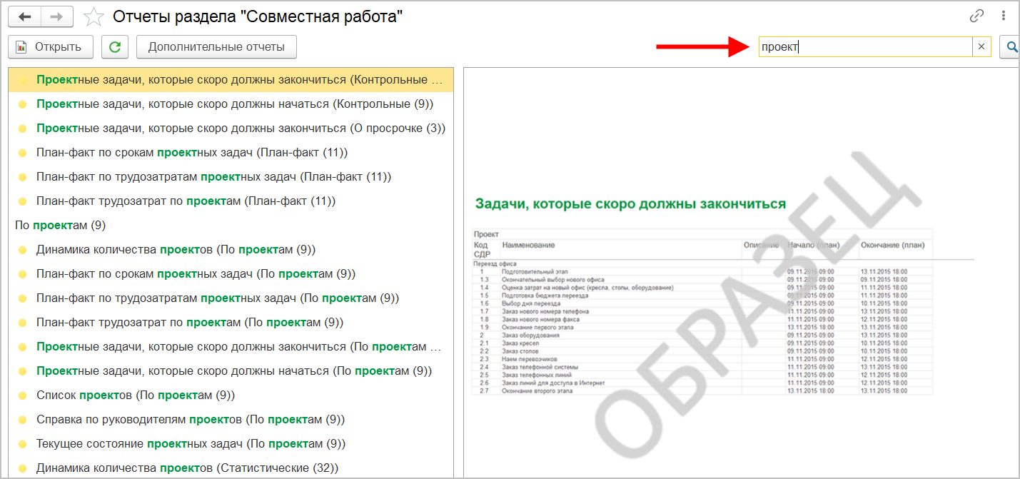Select Проектные задачи, которые скоро должны начаться (Контрольные (9))
This screenshot has width=1020, height=479.
(231, 104)
